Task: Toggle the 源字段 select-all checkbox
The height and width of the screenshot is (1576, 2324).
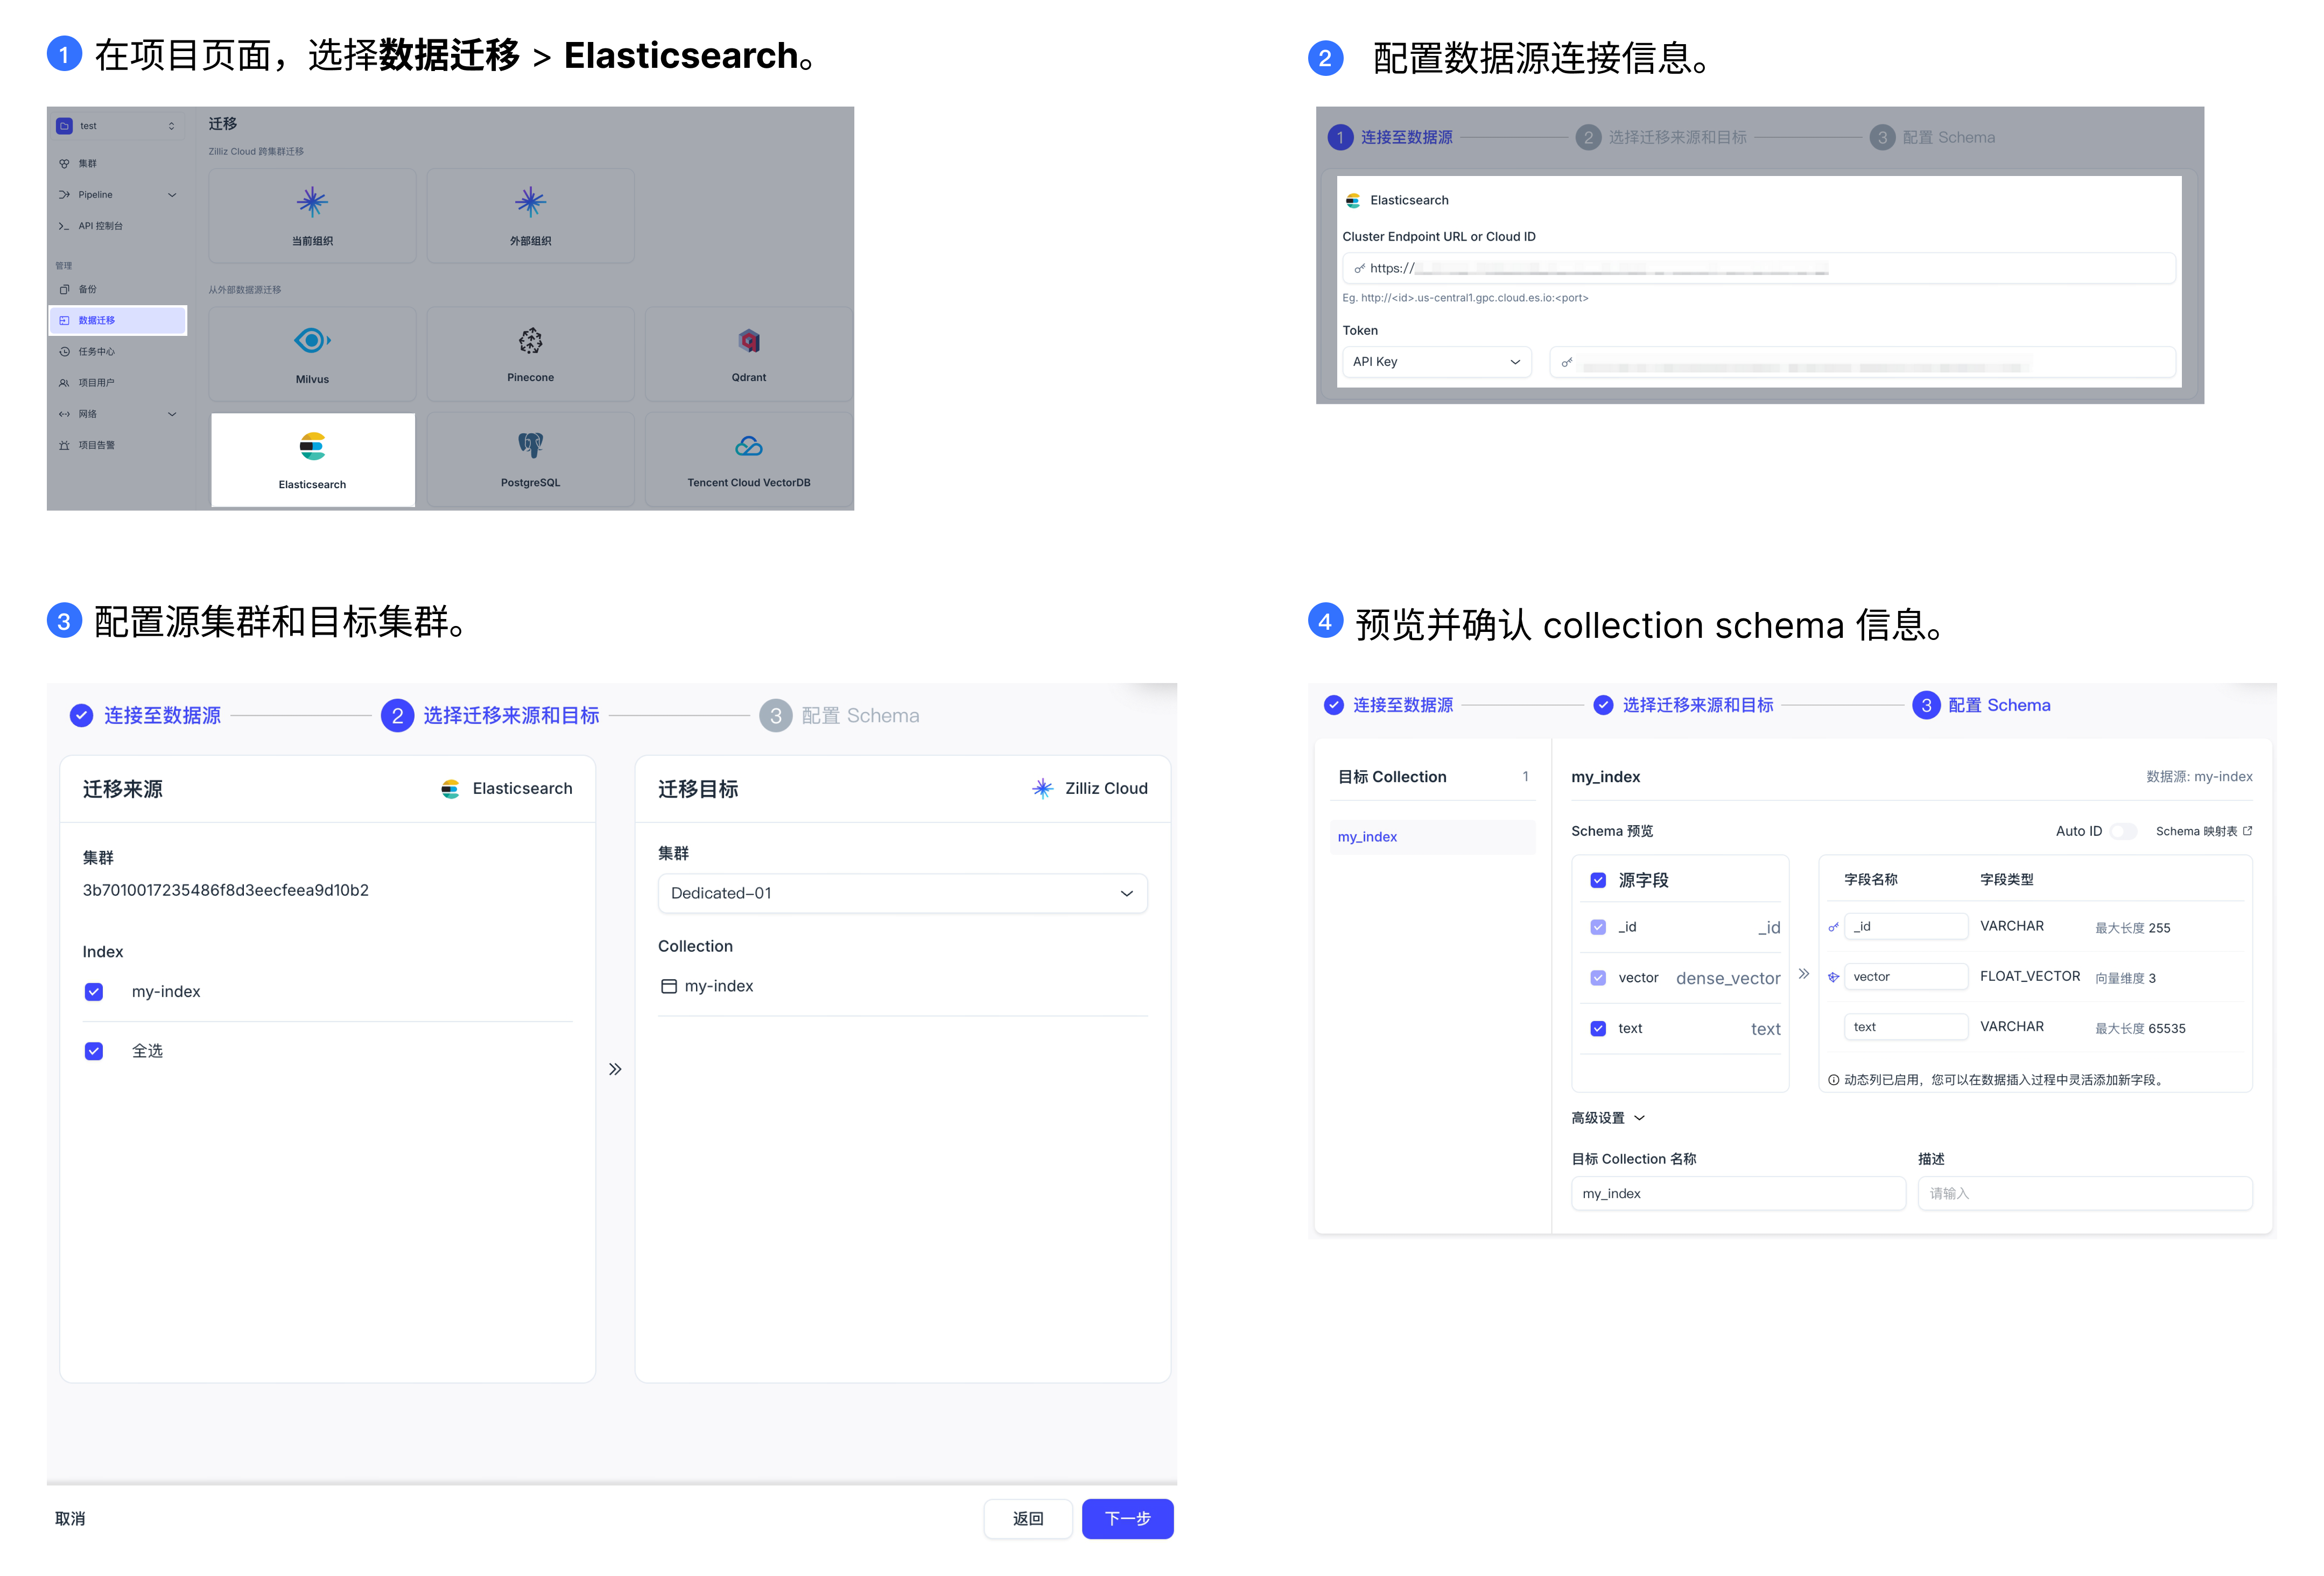Action: (x=1598, y=880)
